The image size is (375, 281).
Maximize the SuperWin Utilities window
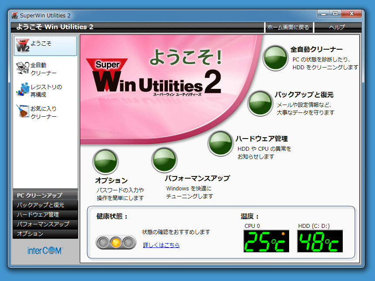[335, 14]
